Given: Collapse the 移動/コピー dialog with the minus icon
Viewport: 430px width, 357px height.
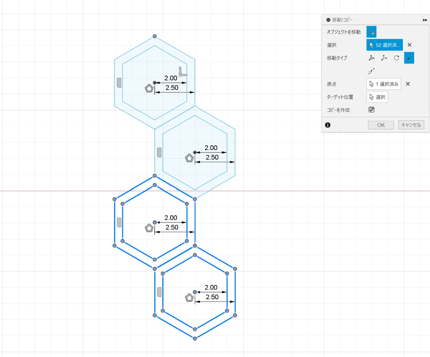Looking at the screenshot, I should [328, 20].
